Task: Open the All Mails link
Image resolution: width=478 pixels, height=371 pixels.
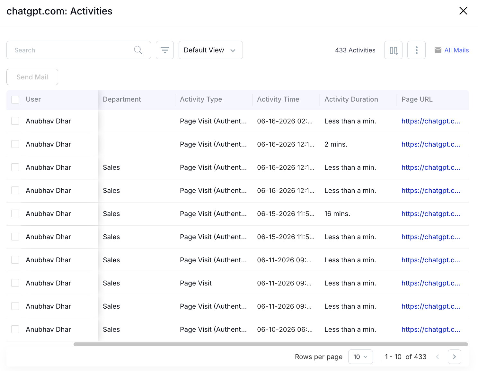Action: pyautogui.click(x=456, y=50)
